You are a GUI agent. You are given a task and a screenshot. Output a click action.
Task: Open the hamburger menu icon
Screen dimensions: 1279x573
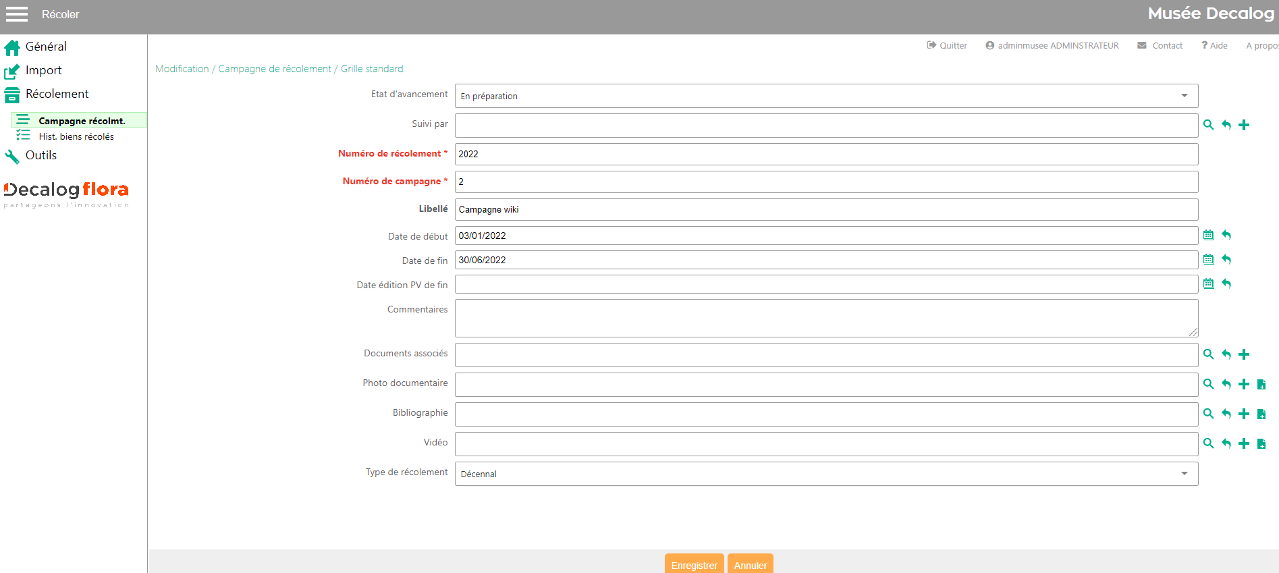click(x=17, y=14)
